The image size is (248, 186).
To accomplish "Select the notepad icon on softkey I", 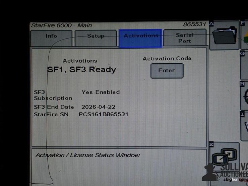I will tap(245, 126).
